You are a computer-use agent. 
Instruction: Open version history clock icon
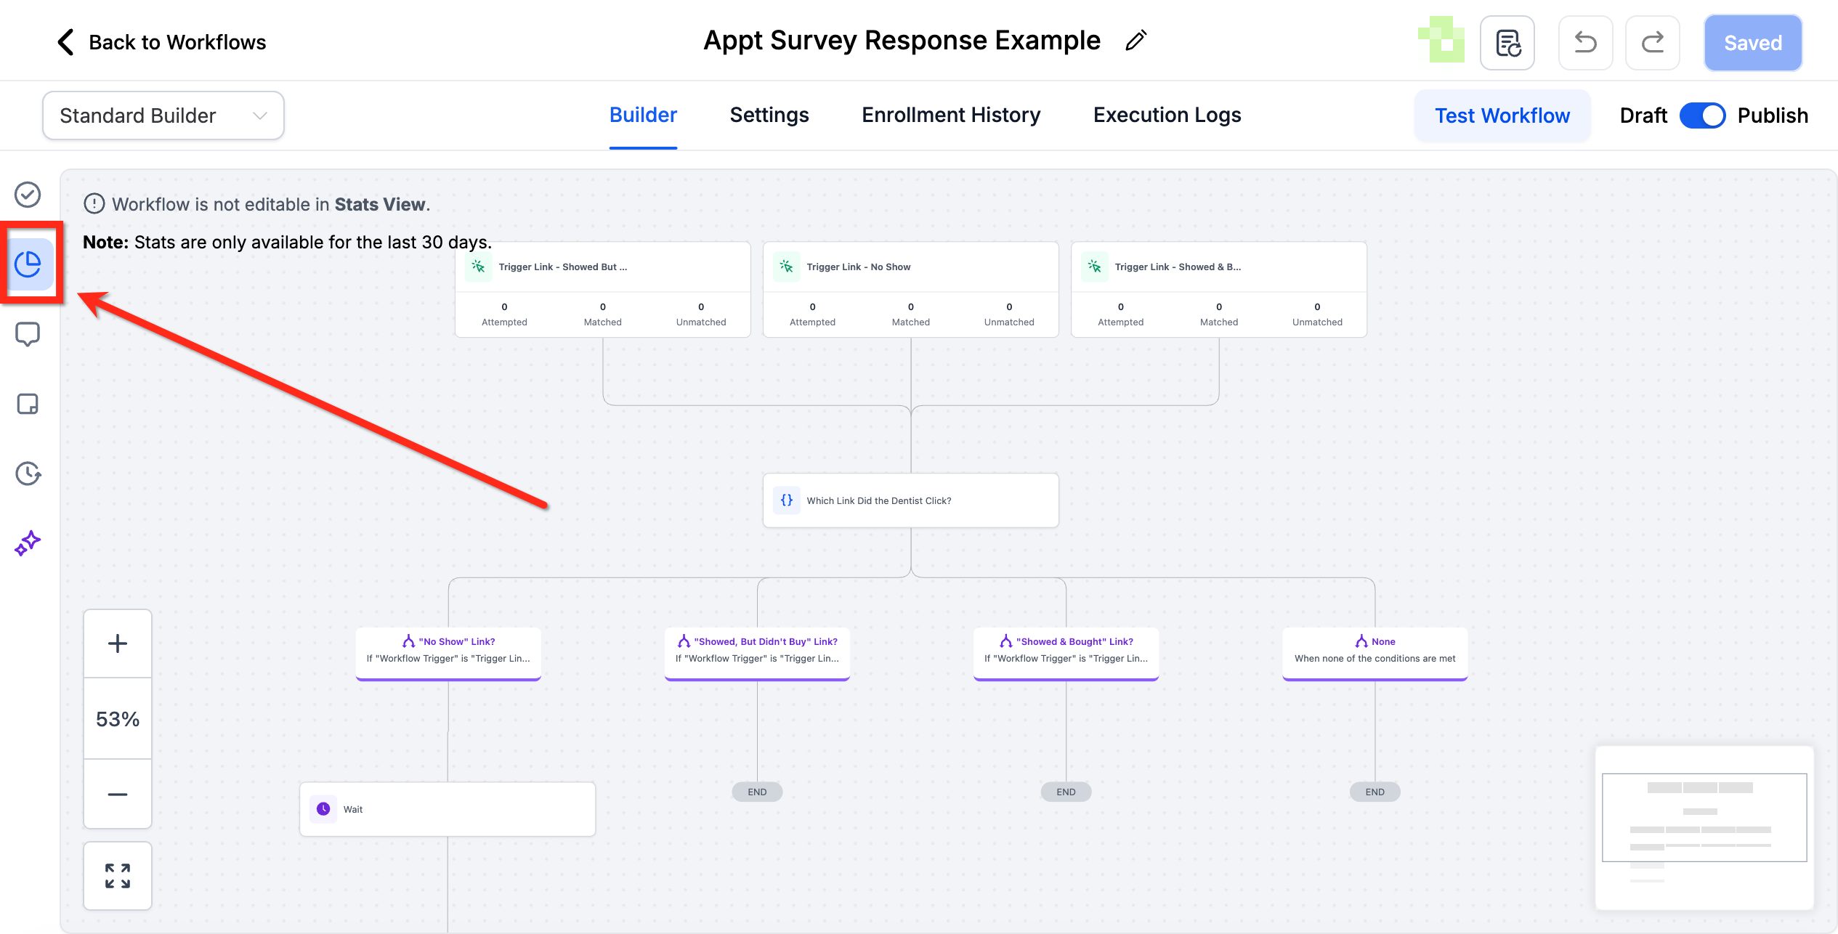click(x=28, y=474)
